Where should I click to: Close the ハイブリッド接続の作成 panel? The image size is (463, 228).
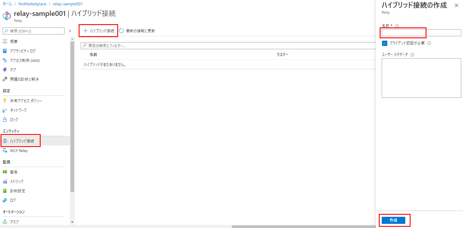(x=457, y=5)
